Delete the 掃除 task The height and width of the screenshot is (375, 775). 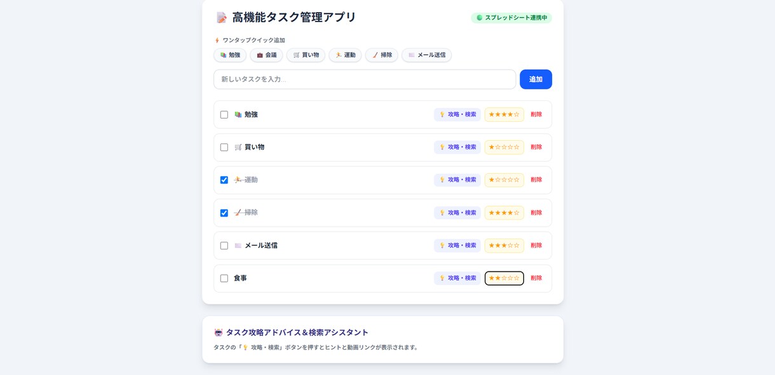pyautogui.click(x=537, y=213)
